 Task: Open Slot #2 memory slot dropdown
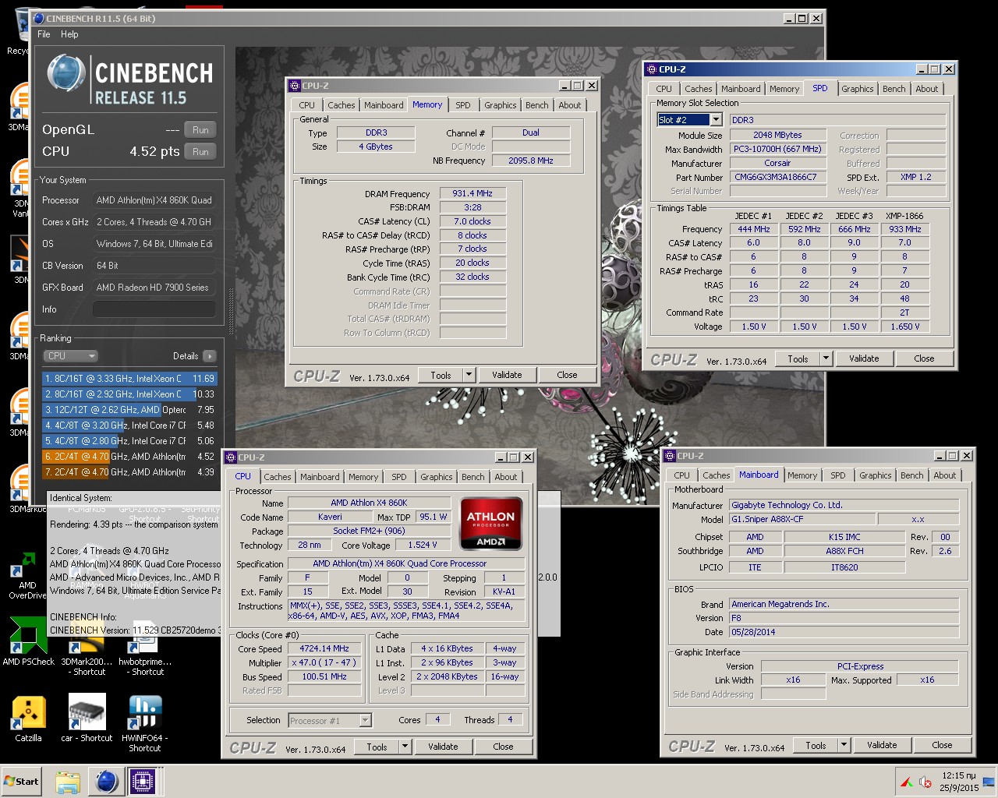(x=716, y=120)
